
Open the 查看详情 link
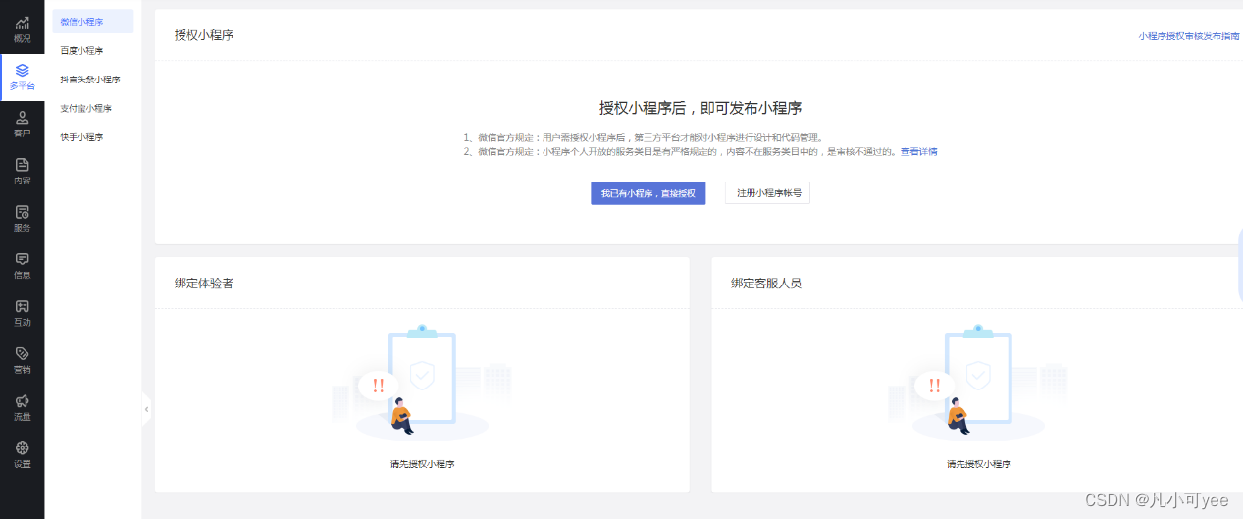coord(918,152)
